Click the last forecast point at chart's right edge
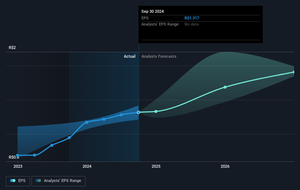Viewport: 300px width, 190px height. click(x=293, y=72)
